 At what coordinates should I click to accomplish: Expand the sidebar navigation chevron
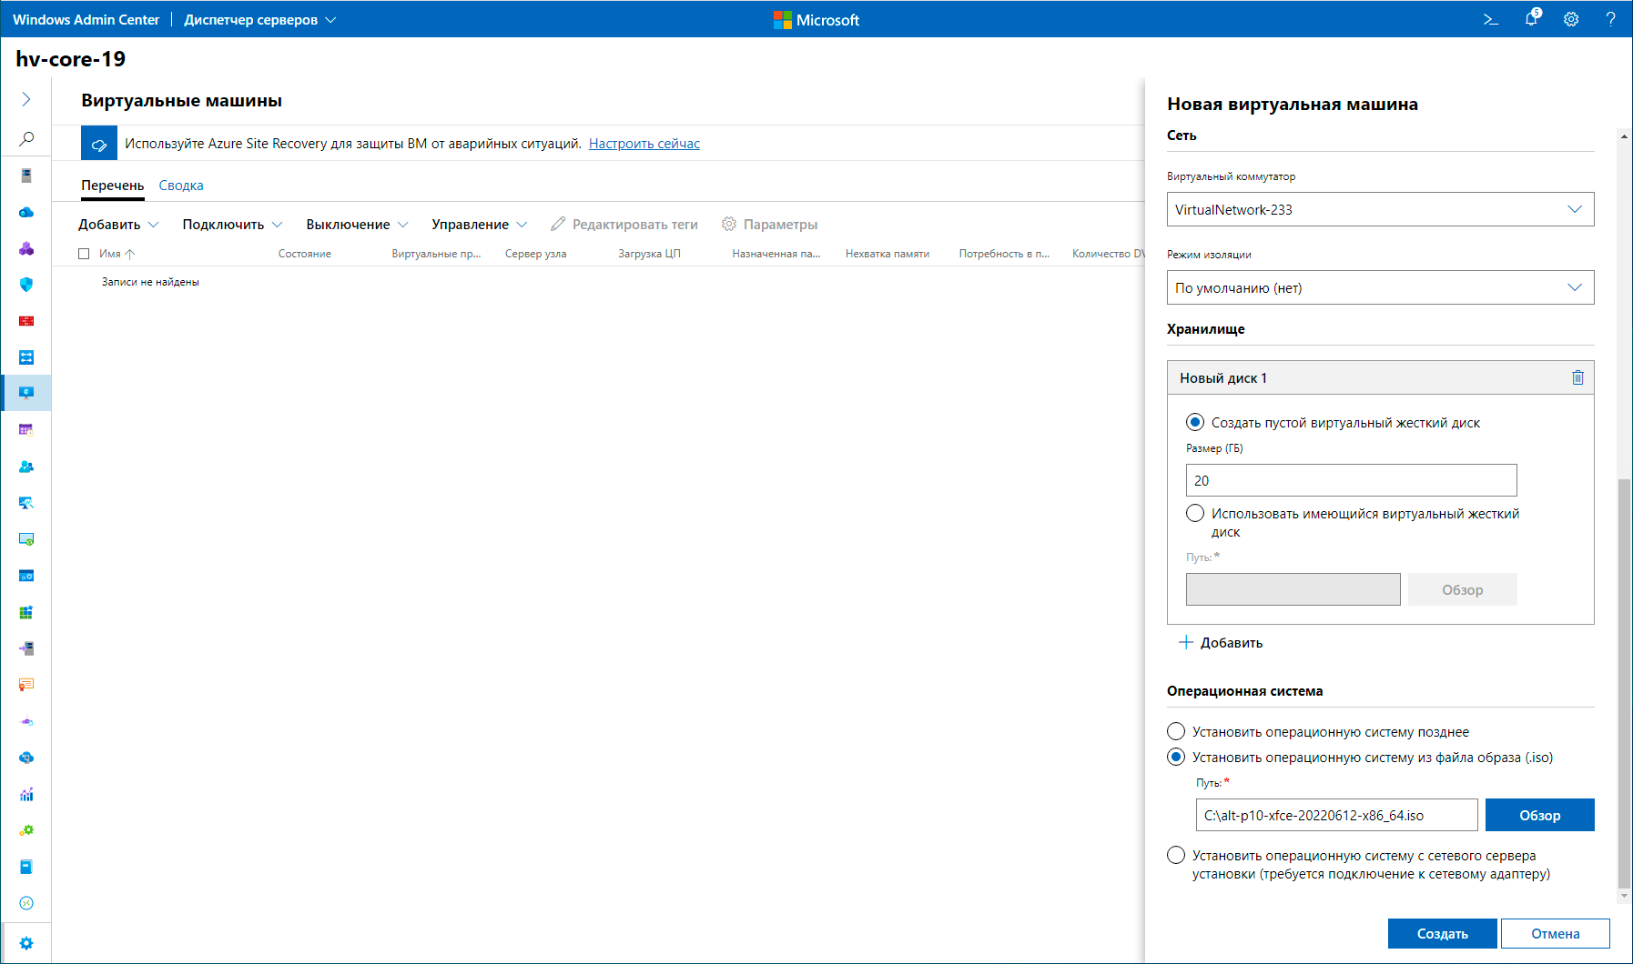point(26,99)
